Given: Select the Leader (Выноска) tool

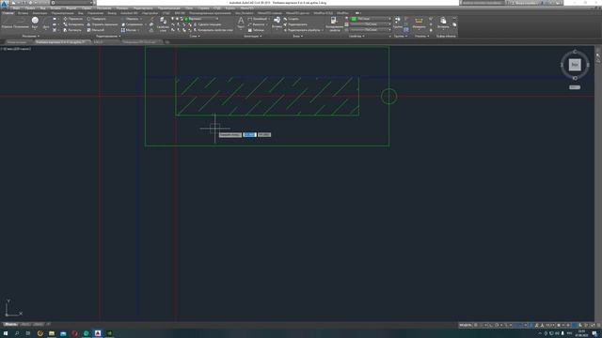Looking at the screenshot, I should (257, 24).
